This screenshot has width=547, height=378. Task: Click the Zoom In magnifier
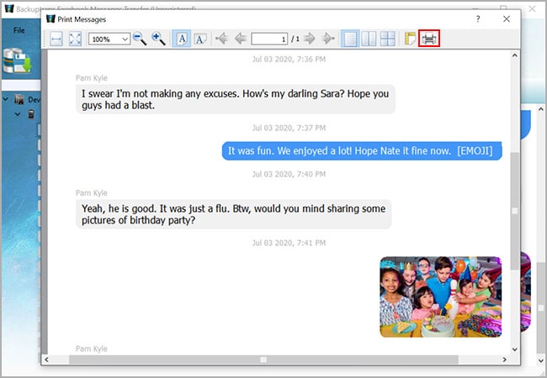tap(158, 39)
